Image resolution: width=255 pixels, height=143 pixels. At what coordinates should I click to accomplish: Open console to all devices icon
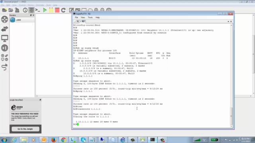[37, 10]
